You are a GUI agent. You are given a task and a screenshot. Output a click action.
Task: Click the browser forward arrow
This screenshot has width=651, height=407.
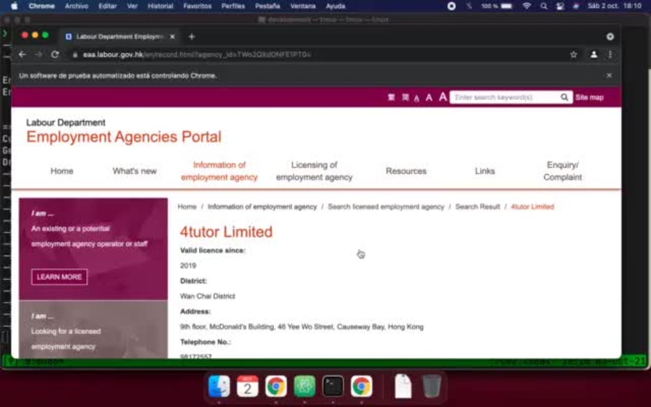pyautogui.click(x=38, y=55)
